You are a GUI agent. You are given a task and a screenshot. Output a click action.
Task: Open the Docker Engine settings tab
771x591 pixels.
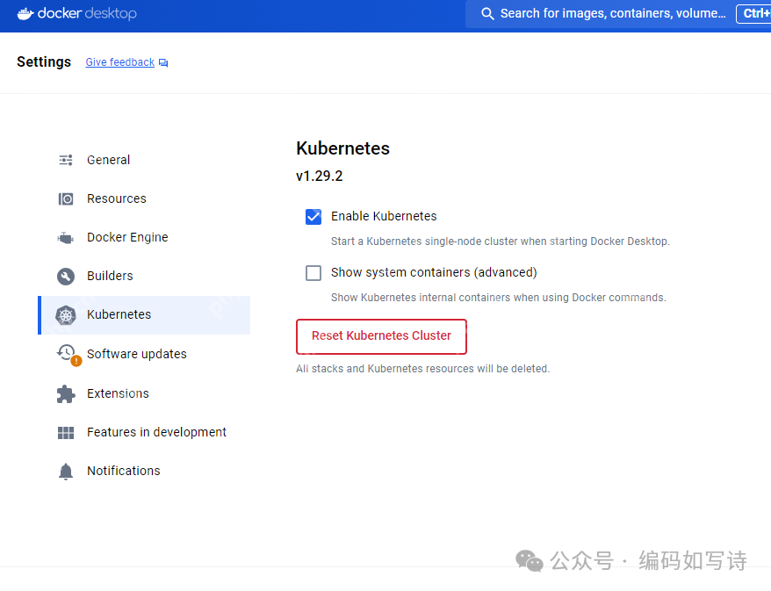[127, 237]
